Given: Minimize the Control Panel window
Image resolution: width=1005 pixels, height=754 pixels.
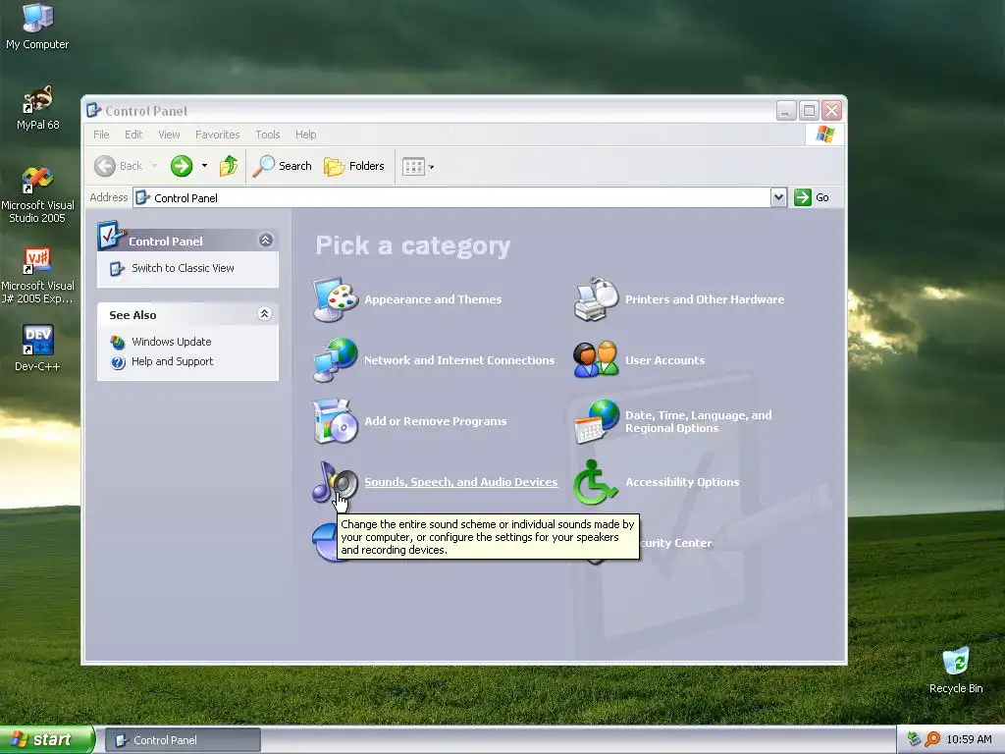Looking at the screenshot, I should (x=786, y=110).
